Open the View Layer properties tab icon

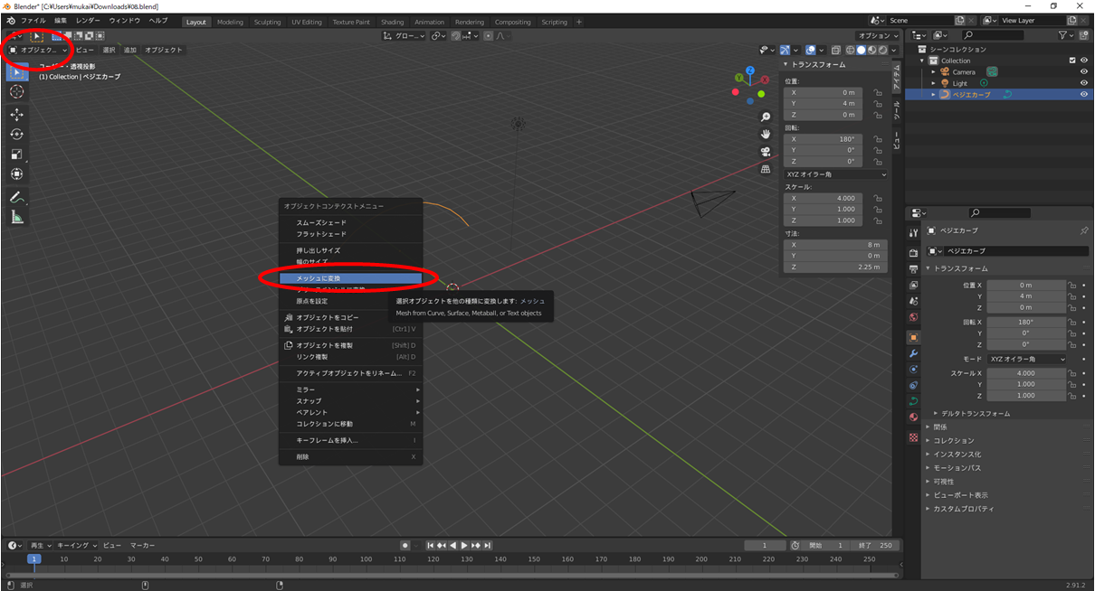pos(913,285)
